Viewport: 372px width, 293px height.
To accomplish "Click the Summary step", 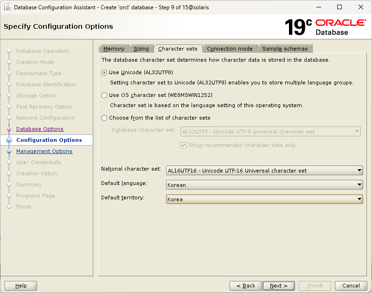I will pyautogui.click(x=29, y=185).
